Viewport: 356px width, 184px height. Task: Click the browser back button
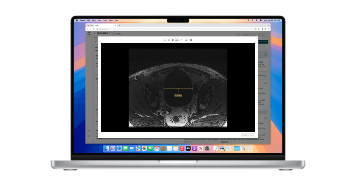88,29
